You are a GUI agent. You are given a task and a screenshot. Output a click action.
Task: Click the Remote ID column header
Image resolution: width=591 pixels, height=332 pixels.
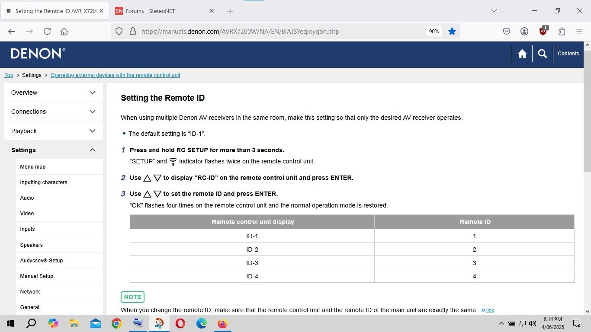[475, 222]
